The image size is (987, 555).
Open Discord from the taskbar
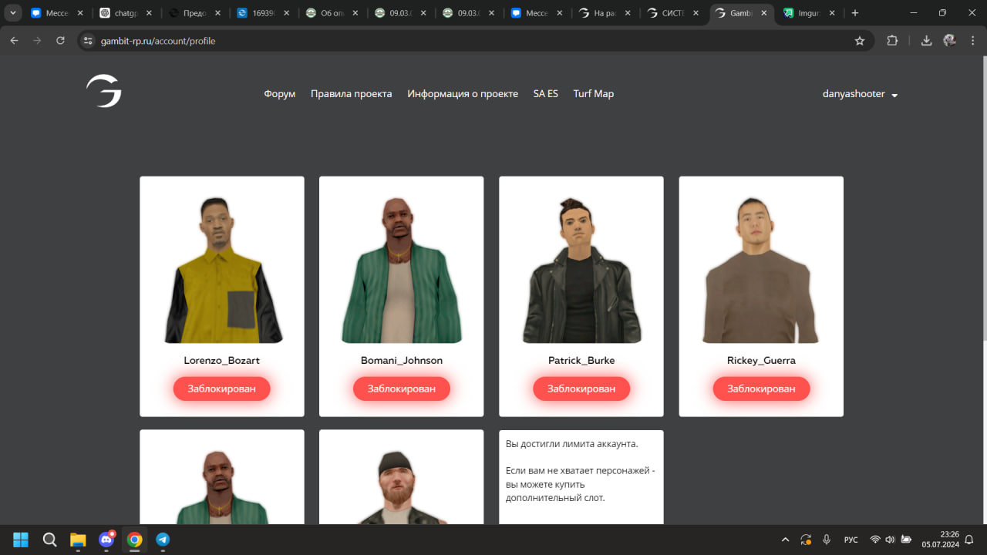pyautogui.click(x=106, y=540)
